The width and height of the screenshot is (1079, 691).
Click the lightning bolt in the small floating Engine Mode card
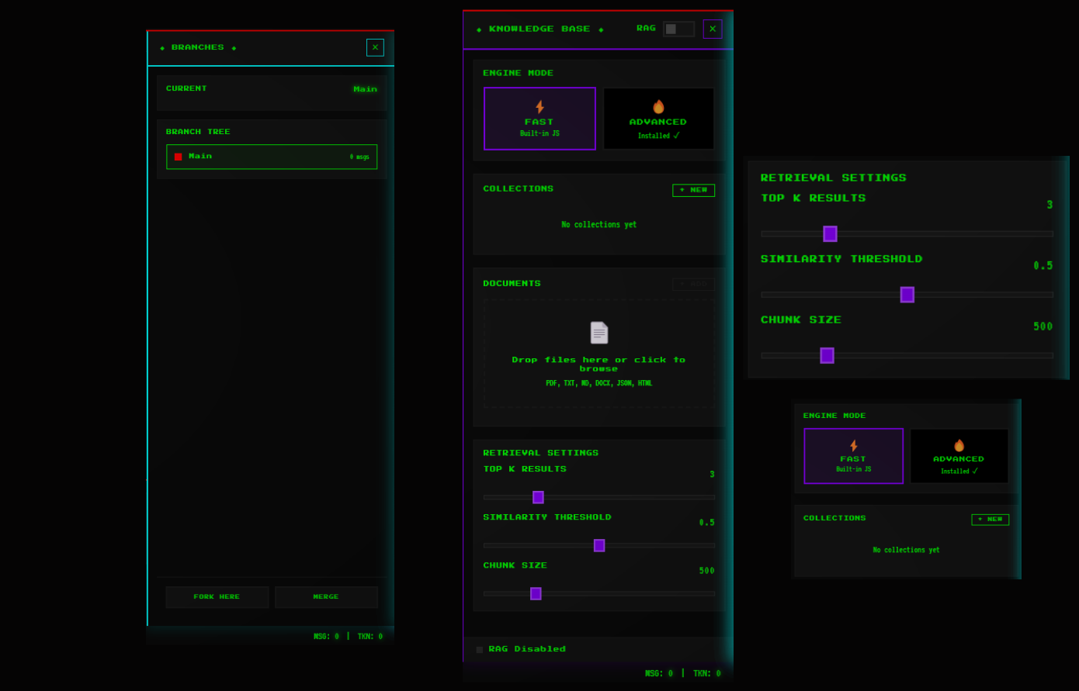pyautogui.click(x=853, y=445)
